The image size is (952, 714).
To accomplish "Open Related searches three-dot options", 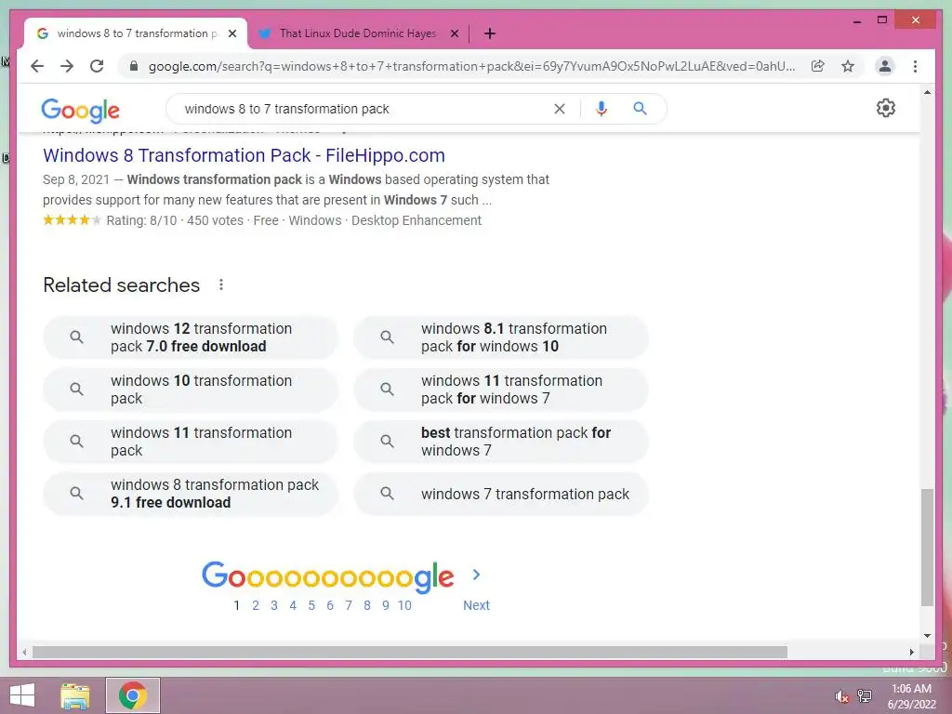I will (x=221, y=284).
